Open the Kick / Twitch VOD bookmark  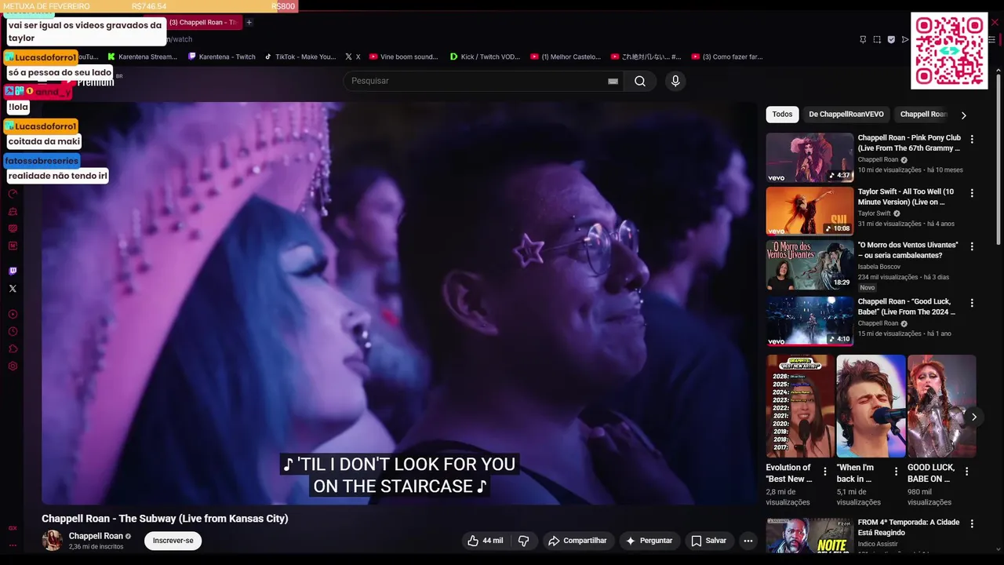[485, 56]
